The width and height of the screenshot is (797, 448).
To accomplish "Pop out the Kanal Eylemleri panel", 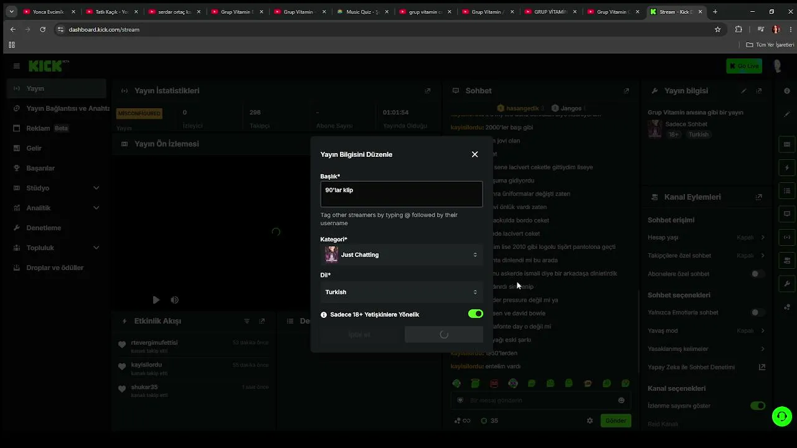I will pos(759,197).
